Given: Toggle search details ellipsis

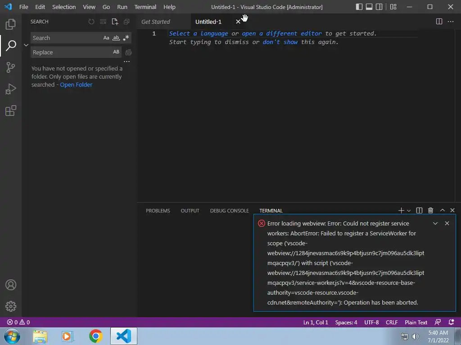Looking at the screenshot, I should pos(127,62).
